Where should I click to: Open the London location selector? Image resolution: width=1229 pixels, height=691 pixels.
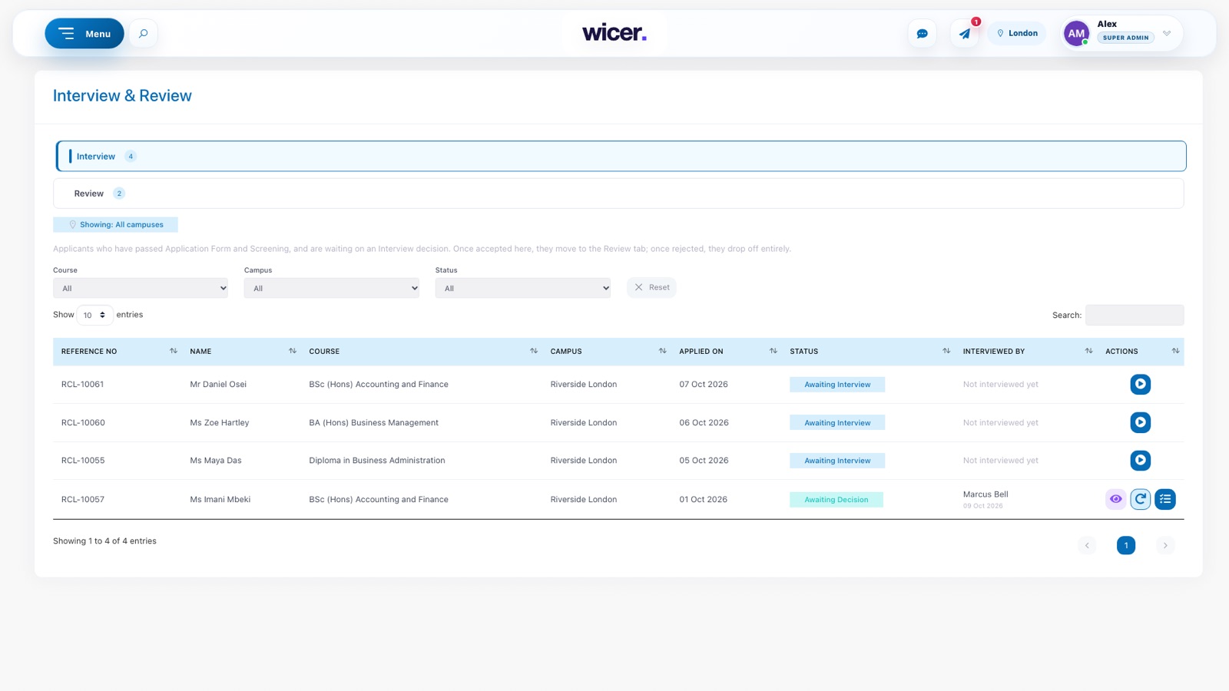1017,34
